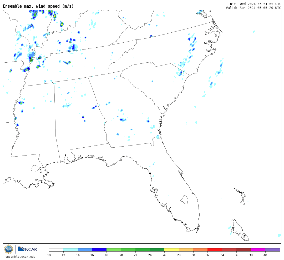Viewport: 284px width, 260px height.
Task: Select the Valid: Sun 2024-05-05 20 UTC text
Action: [253, 8]
